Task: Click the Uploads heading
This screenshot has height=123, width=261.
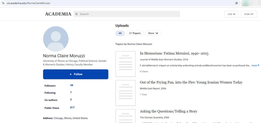Action: 122,26
